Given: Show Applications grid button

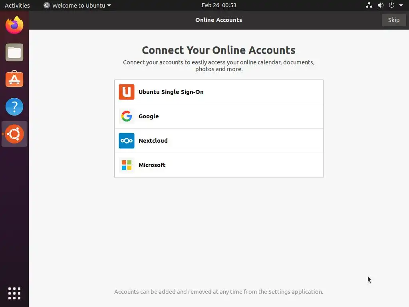Looking at the screenshot, I should (x=14, y=293).
